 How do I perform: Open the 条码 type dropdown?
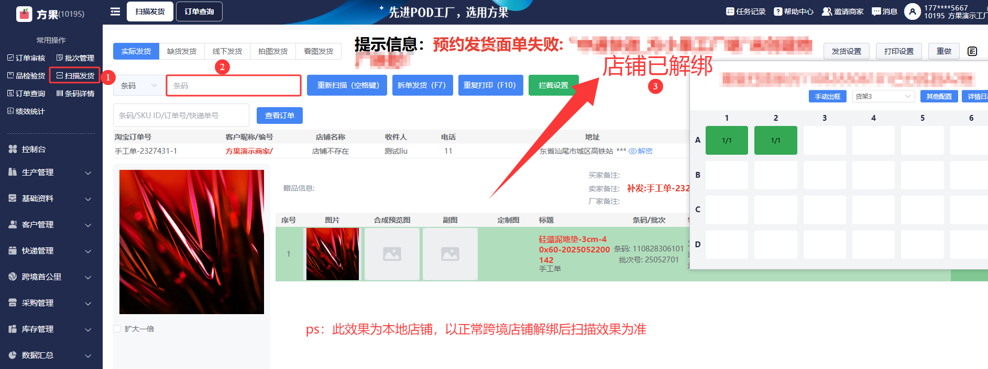[x=138, y=86]
